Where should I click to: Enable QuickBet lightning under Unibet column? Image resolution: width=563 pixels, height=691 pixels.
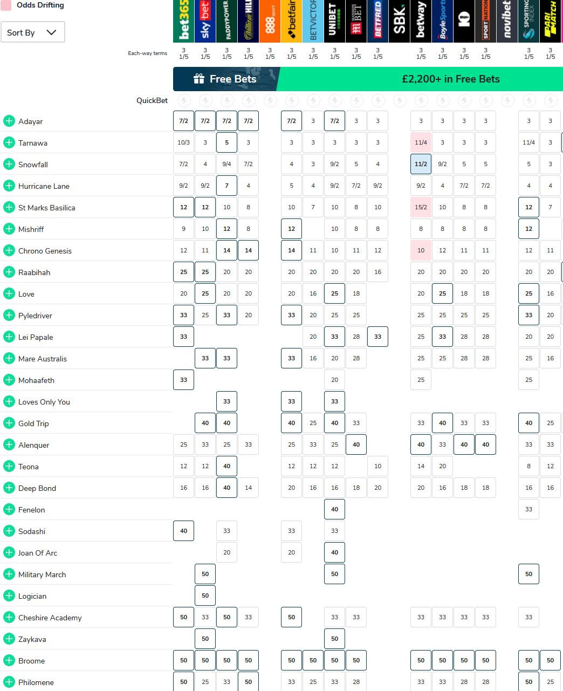click(335, 100)
